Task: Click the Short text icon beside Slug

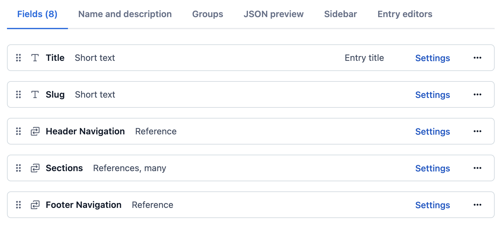Action: pos(35,94)
